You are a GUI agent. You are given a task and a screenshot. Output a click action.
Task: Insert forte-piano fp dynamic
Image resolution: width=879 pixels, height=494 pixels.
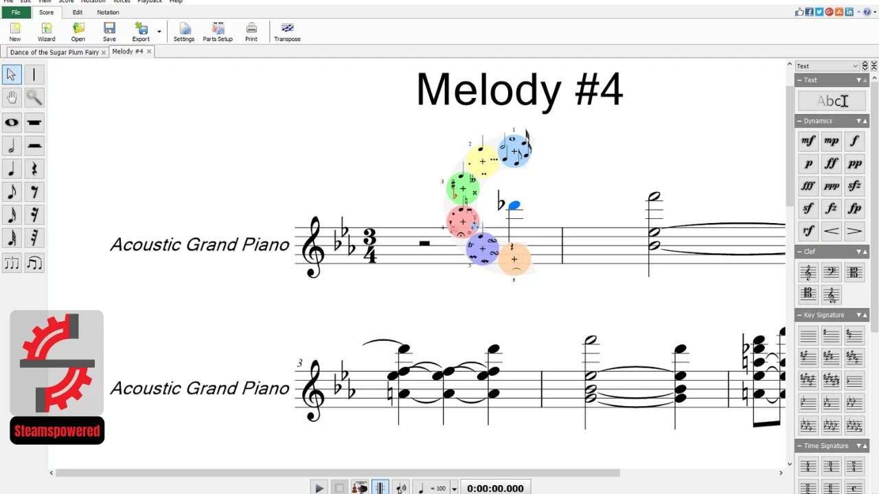coord(855,209)
